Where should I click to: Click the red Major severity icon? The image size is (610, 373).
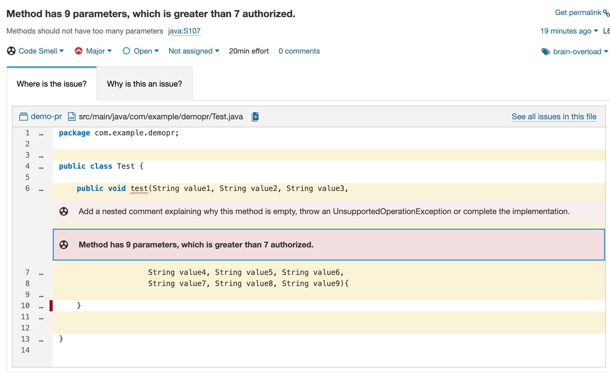pyautogui.click(x=78, y=51)
